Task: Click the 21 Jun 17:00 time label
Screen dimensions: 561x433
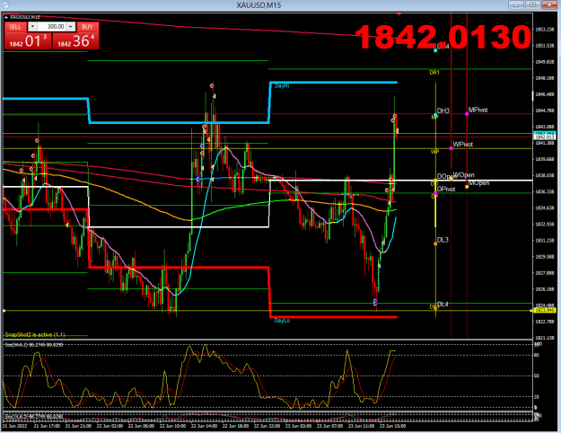Action: pos(47,426)
